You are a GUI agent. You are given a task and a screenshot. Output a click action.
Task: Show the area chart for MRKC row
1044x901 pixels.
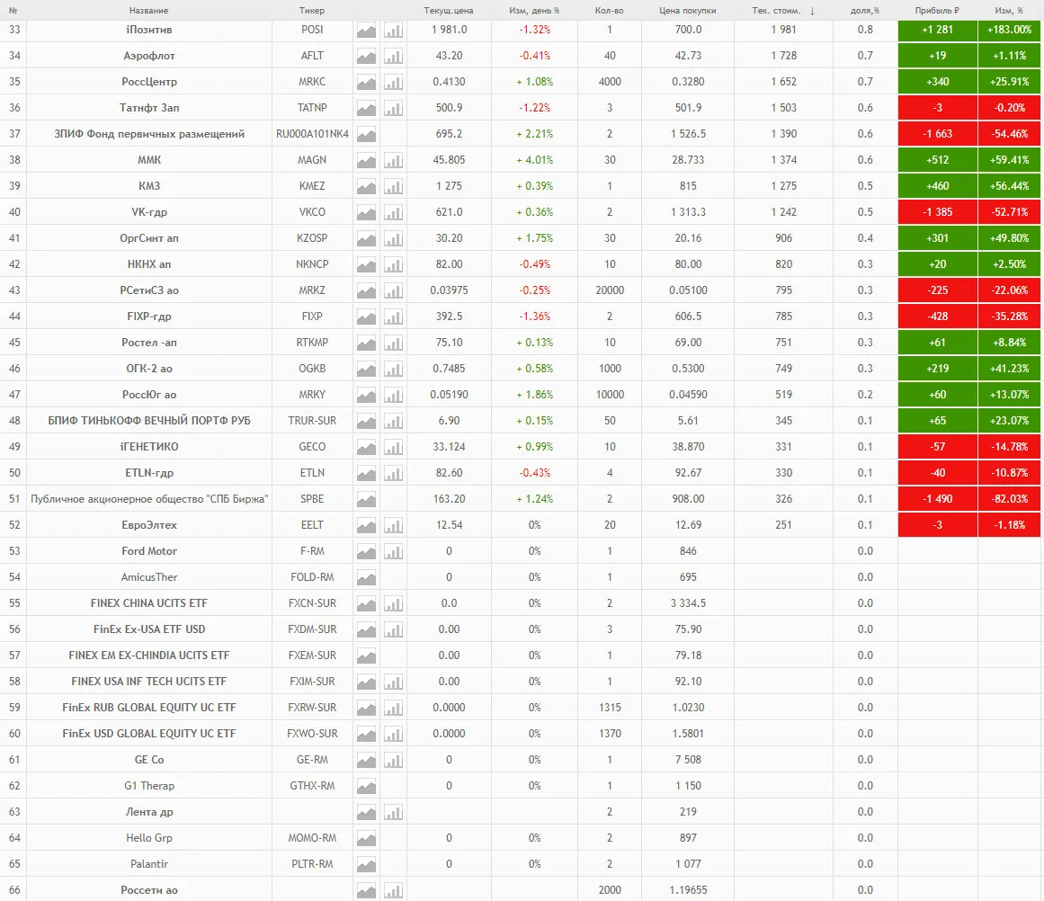366,82
